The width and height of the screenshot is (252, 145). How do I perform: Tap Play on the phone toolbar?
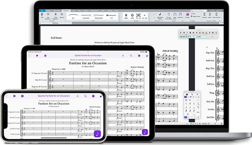pyautogui.click(x=14, y=96)
